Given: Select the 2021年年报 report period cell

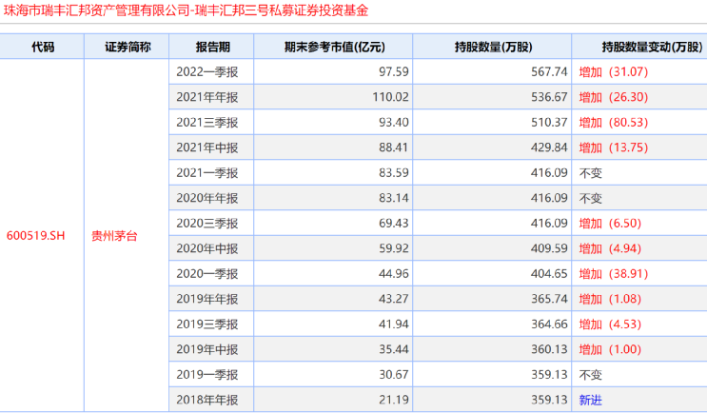Looking at the screenshot, I should tap(212, 97).
